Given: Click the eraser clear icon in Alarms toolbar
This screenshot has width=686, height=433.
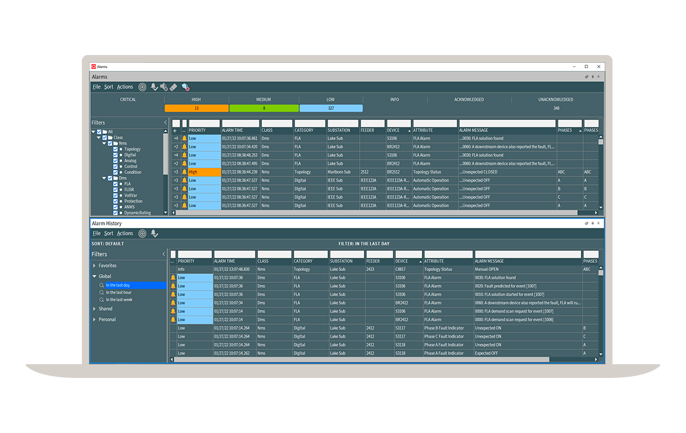Looking at the screenshot, I should 174,87.
